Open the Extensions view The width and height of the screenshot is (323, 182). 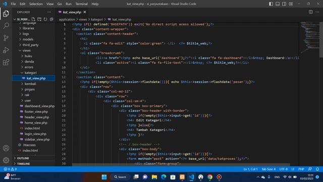[x=6, y=62]
